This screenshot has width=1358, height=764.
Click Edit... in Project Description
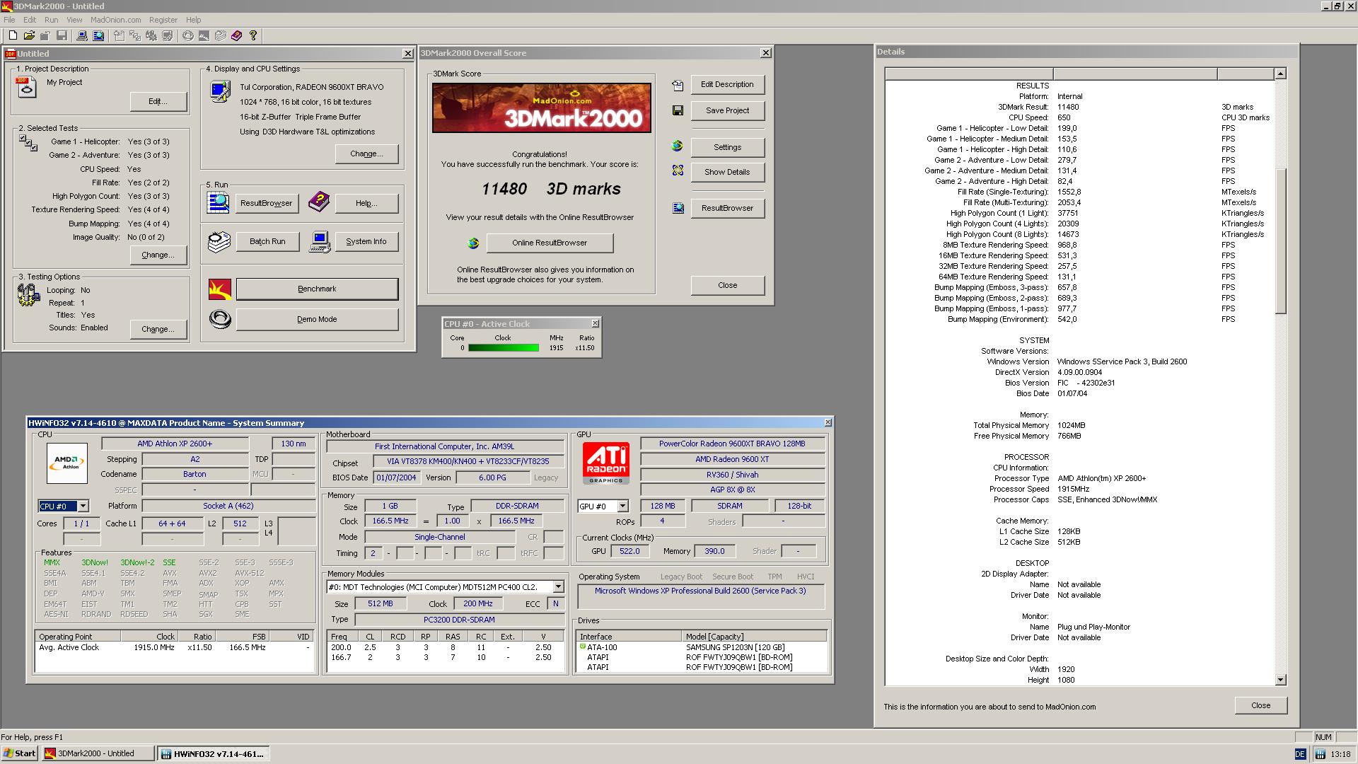pos(158,101)
